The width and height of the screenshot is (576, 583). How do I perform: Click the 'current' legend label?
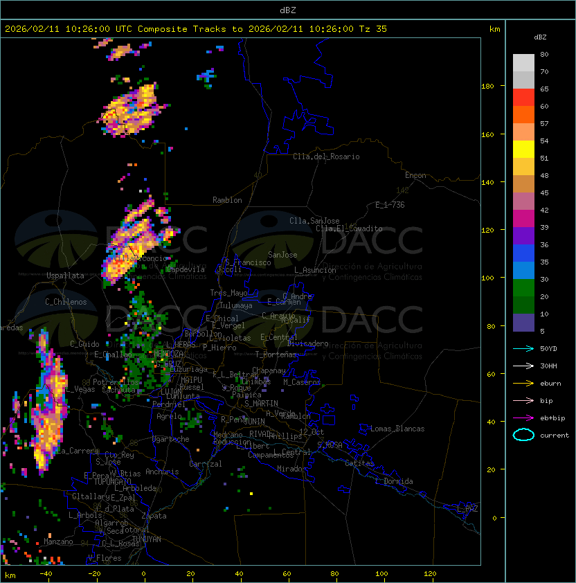tap(555, 436)
